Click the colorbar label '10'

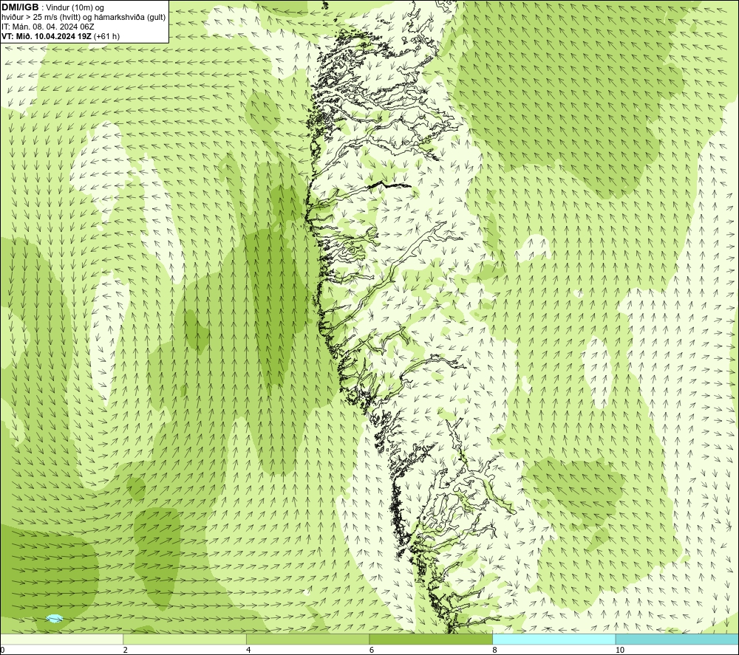[620, 651]
